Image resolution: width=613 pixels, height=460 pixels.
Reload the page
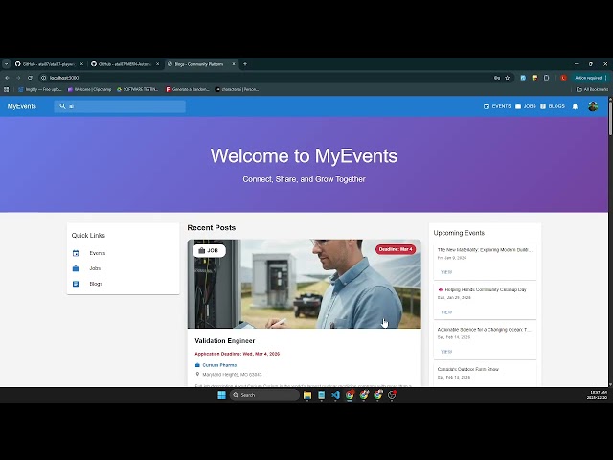click(30, 78)
